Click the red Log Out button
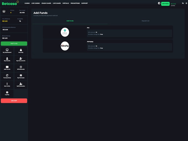188x141 pixels. [x=14, y=101]
